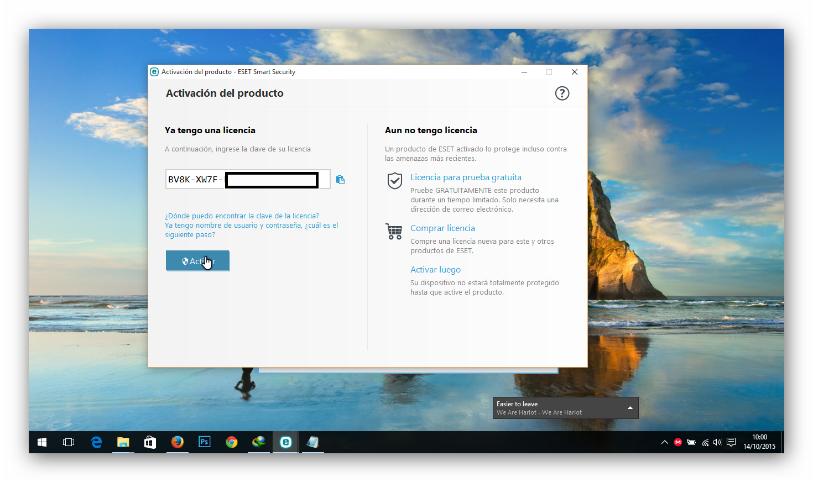Select the ESET taskbar icon

(285, 442)
